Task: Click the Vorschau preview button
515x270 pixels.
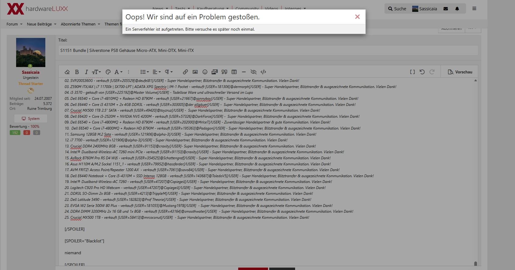Action: click(x=460, y=72)
